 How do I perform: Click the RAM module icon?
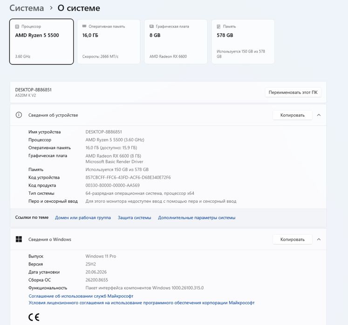pos(84,26)
